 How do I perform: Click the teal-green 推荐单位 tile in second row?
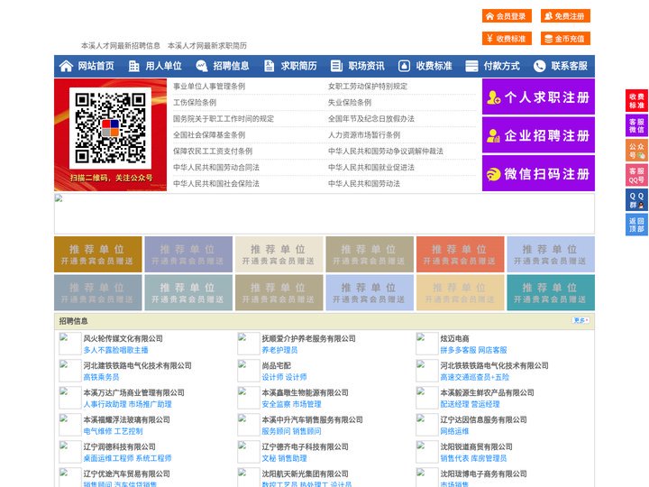click(x=551, y=292)
